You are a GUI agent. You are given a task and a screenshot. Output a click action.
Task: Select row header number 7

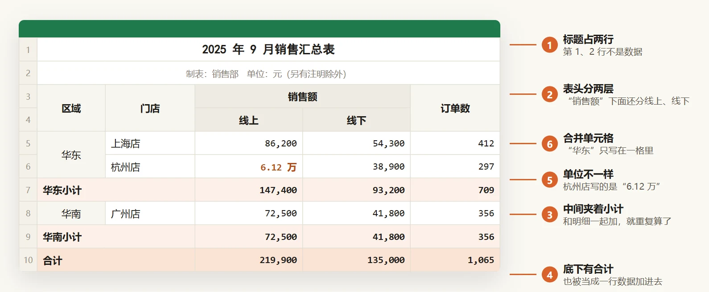click(28, 190)
